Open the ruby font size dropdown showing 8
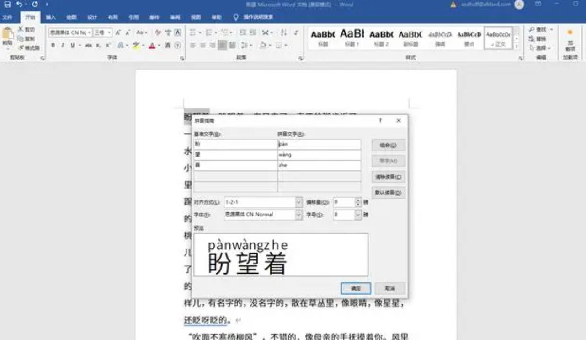The height and width of the screenshot is (340, 586). pos(358,215)
